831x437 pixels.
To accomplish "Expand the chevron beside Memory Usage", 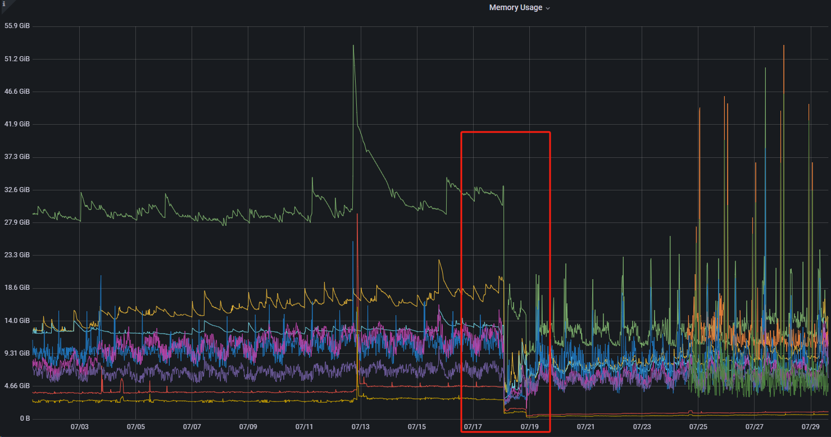I will [548, 8].
